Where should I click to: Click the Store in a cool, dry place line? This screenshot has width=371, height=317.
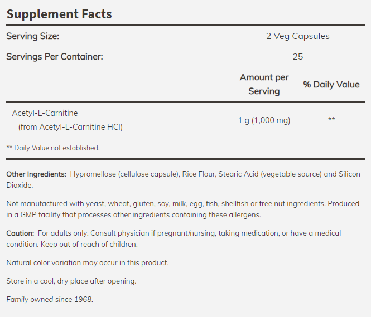71,281
